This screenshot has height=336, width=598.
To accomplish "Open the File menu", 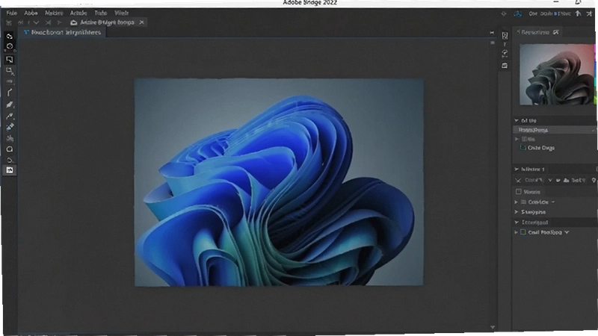I will [x=12, y=13].
